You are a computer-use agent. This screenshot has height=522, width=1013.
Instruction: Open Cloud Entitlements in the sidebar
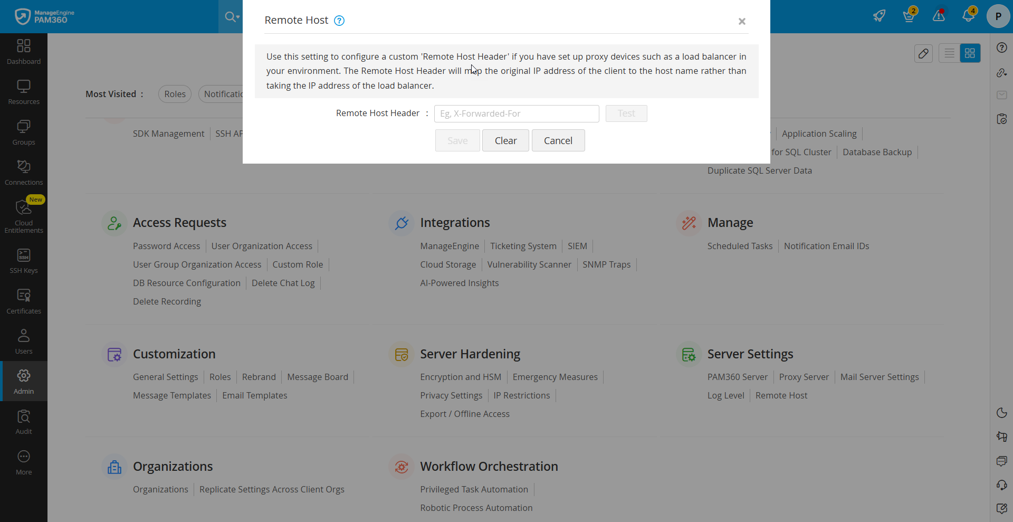(x=24, y=216)
